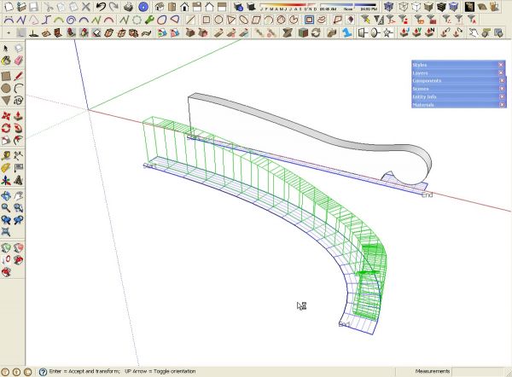This screenshot has width=512, height=377.
Task: Activate the Rectangle drawing tool
Action: coord(6,76)
